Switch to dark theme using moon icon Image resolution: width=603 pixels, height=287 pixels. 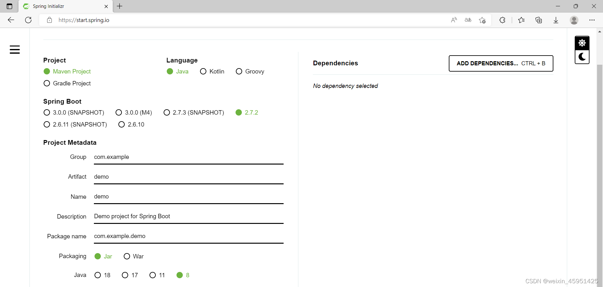[x=582, y=57]
